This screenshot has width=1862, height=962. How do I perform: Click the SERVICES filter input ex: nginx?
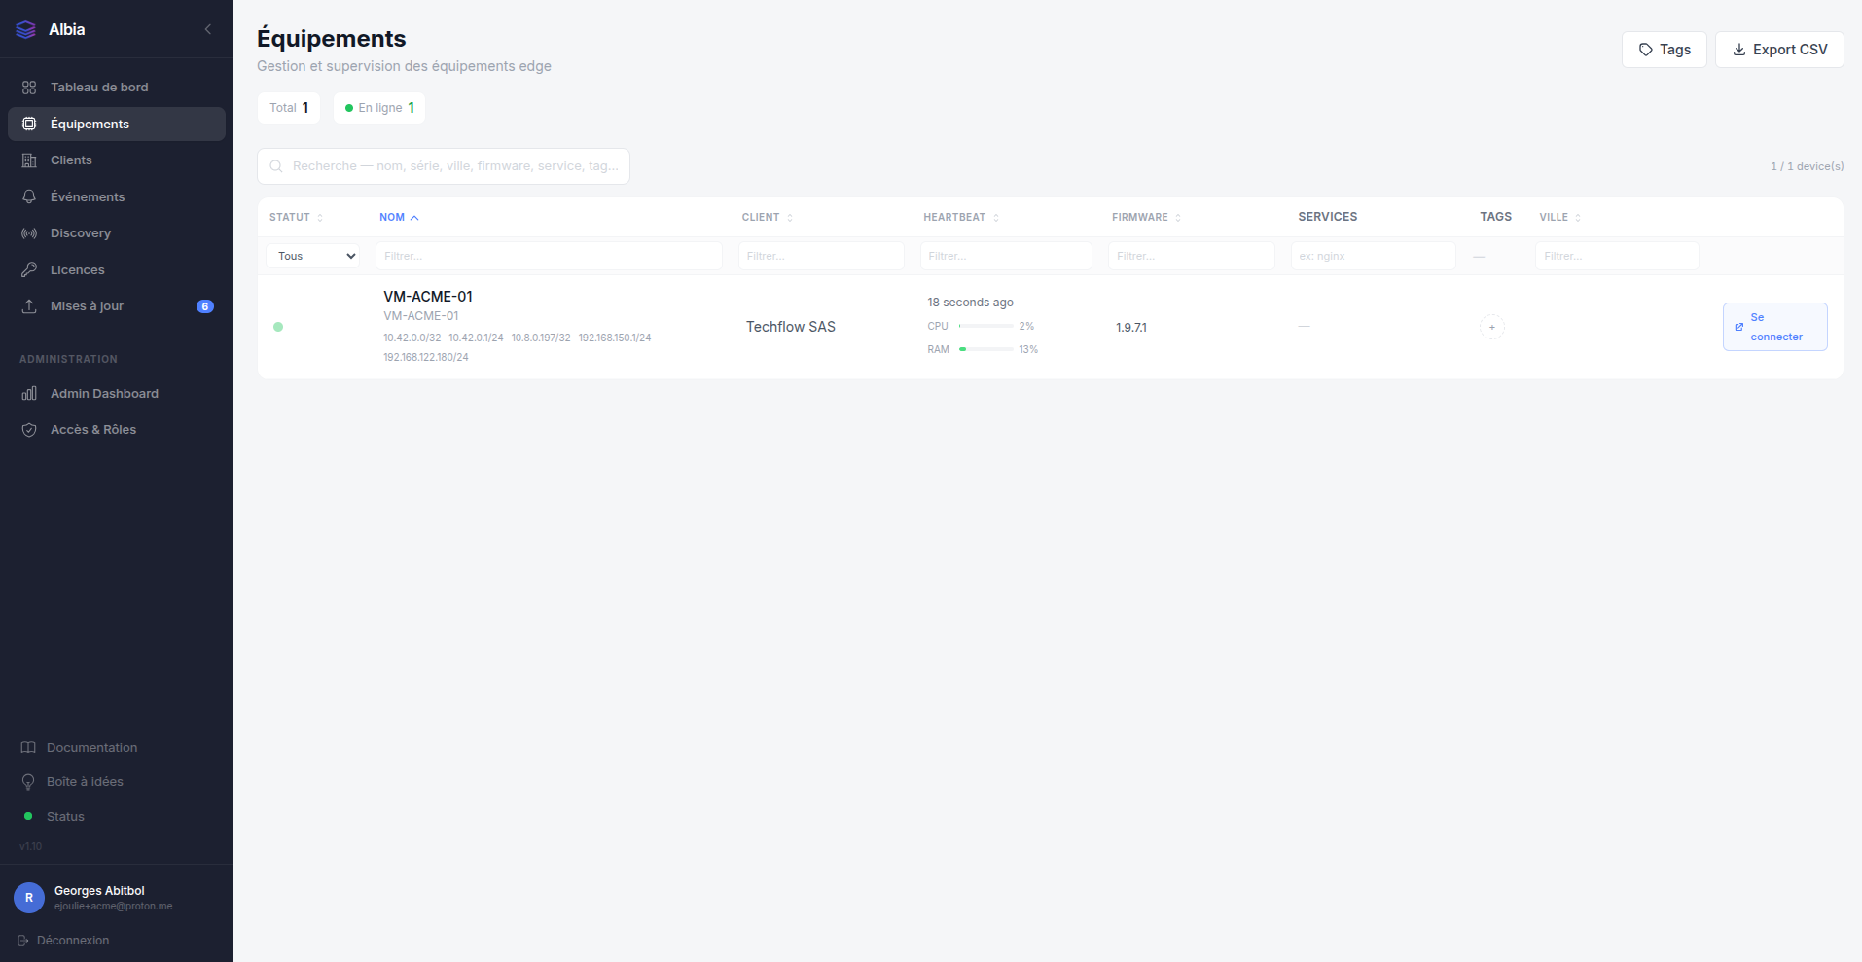(x=1373, y=256)
